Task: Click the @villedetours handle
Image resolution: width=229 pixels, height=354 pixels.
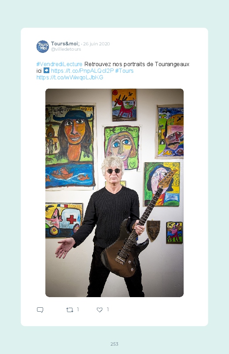Action: [x=66, y=49]
